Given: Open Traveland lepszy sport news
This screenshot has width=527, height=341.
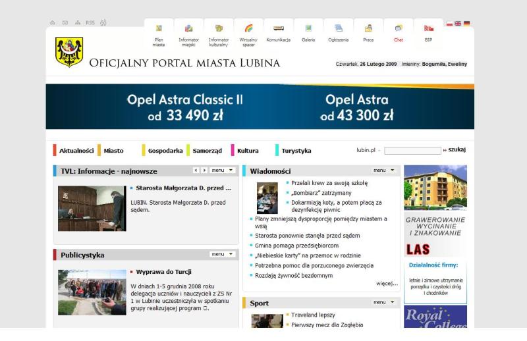Looking at the screenshot, I should point(313,315).
